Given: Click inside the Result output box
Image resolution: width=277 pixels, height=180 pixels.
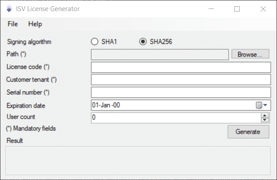Looking at the screenshot, I should coord(138,160).
